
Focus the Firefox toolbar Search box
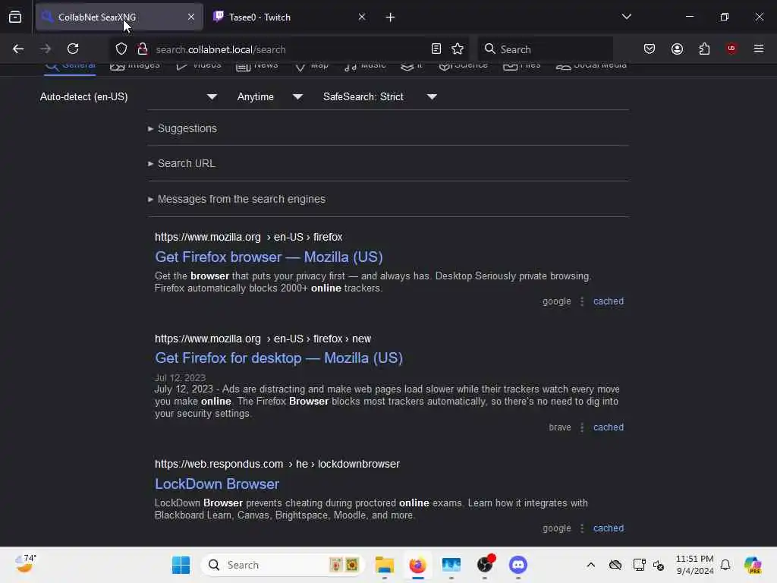point(545,49)
